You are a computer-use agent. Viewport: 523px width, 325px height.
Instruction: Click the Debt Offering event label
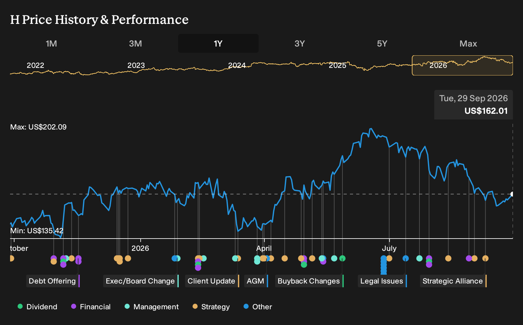[53, 281]
